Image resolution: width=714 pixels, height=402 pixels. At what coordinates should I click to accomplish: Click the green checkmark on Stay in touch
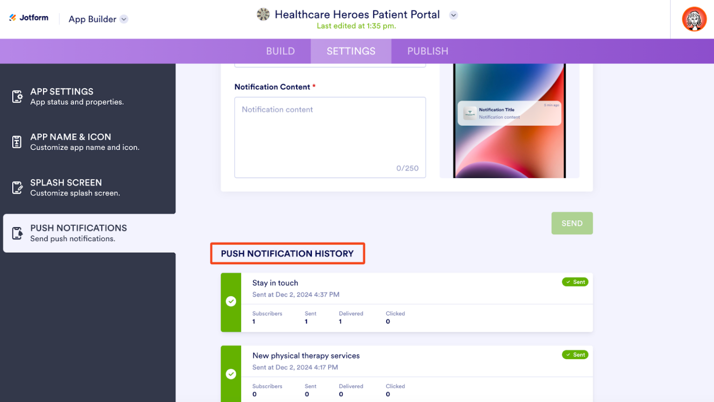[231, 301]
